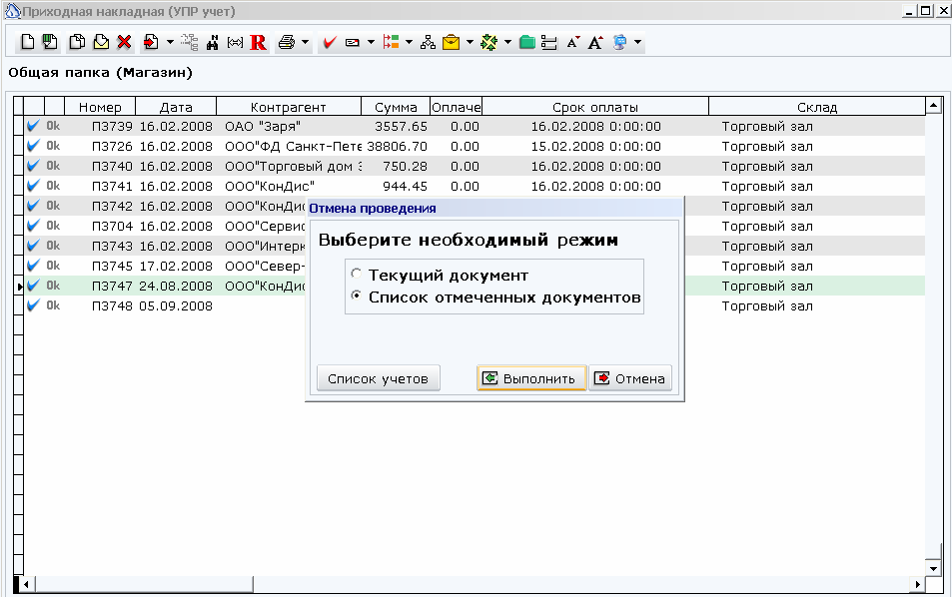
Task: Copy the document with the duplicate pages icon
Action: (77, 42)
